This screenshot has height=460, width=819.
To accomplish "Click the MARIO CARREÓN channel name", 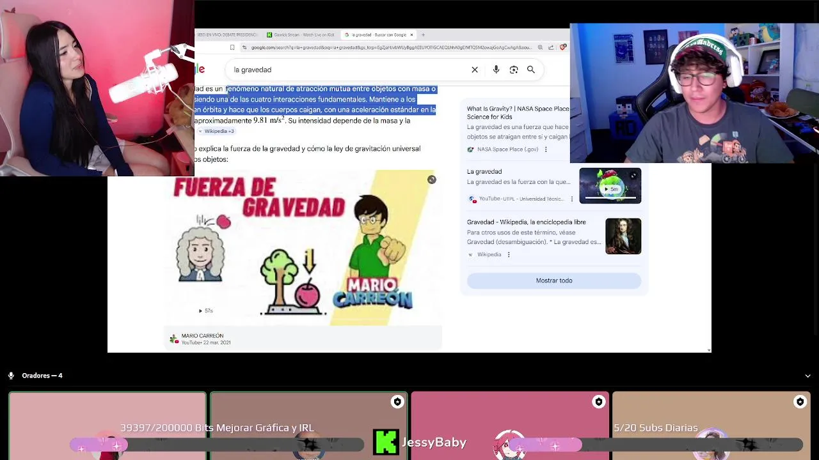I will pos(202,335).
